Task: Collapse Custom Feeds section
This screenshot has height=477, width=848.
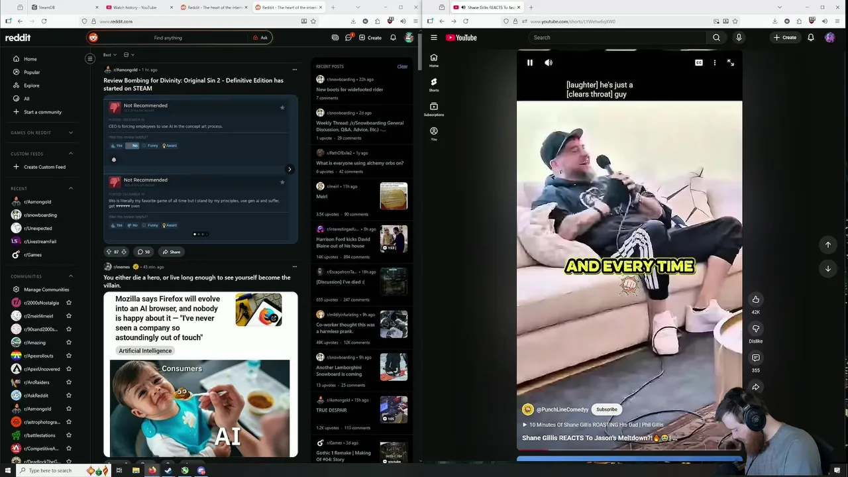Action: [71, 154]
